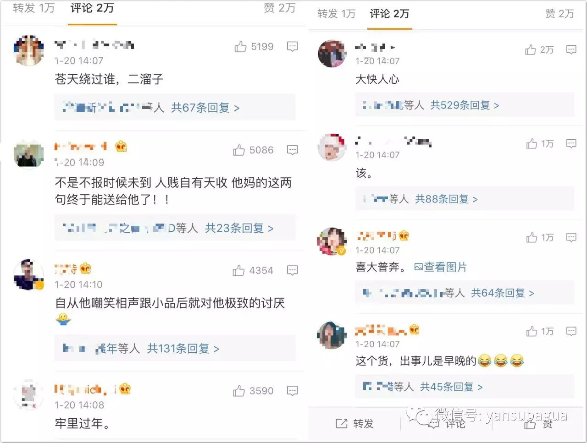Open reply bubble for the 该。 comment

point(571,144)
